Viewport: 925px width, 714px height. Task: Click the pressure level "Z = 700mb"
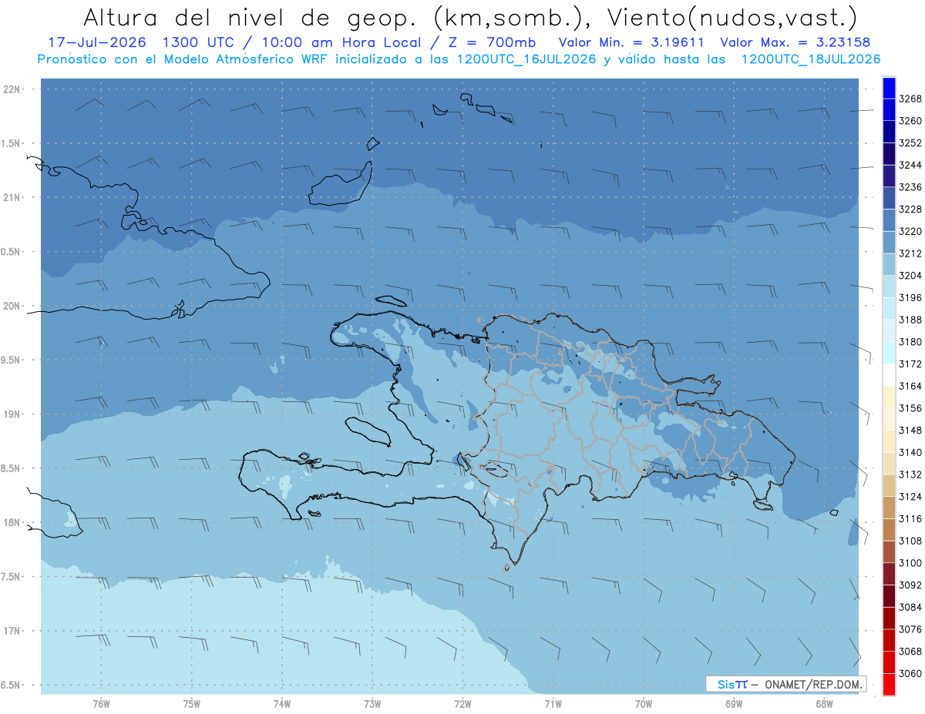point(492,42)
